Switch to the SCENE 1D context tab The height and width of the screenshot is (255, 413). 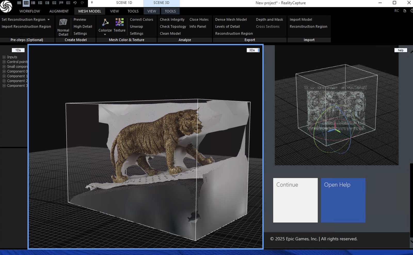124,3
